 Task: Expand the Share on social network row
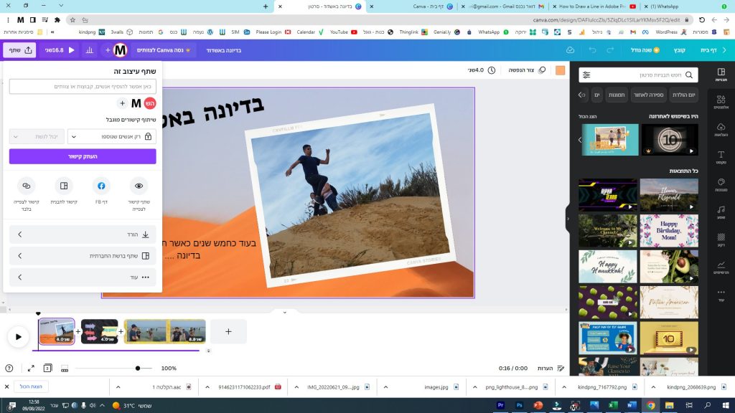coord(83,256)
